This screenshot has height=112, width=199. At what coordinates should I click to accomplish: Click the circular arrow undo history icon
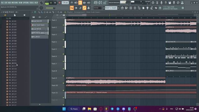click(153, 3)
